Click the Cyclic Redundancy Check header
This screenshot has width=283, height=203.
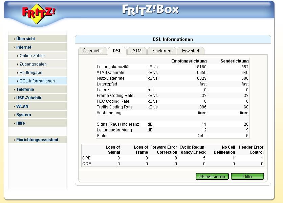coord(193,150)
